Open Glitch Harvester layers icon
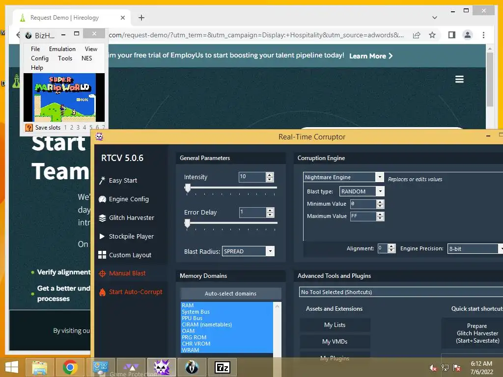This screenshot has height=377, width=503. (x=102, y=218)
